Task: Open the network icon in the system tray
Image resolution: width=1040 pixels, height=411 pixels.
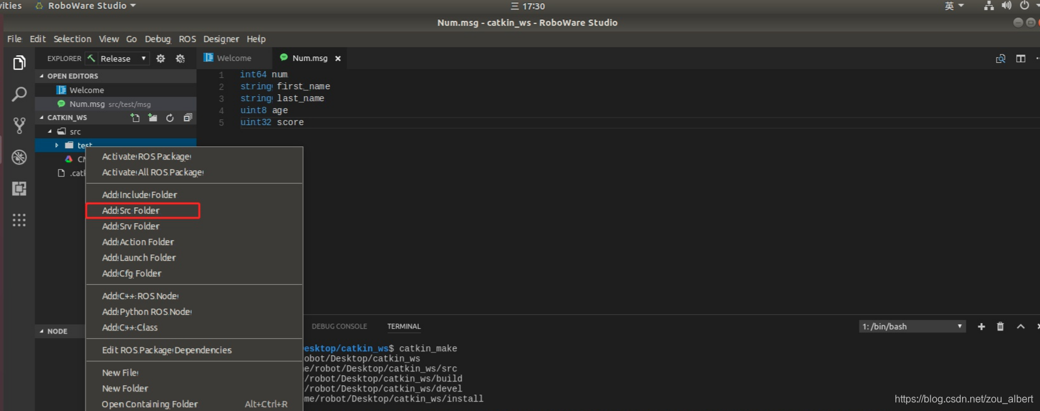Action: point(989,6)
